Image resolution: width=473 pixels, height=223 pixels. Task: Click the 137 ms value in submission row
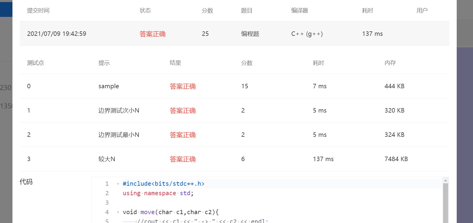pos(372,34)
